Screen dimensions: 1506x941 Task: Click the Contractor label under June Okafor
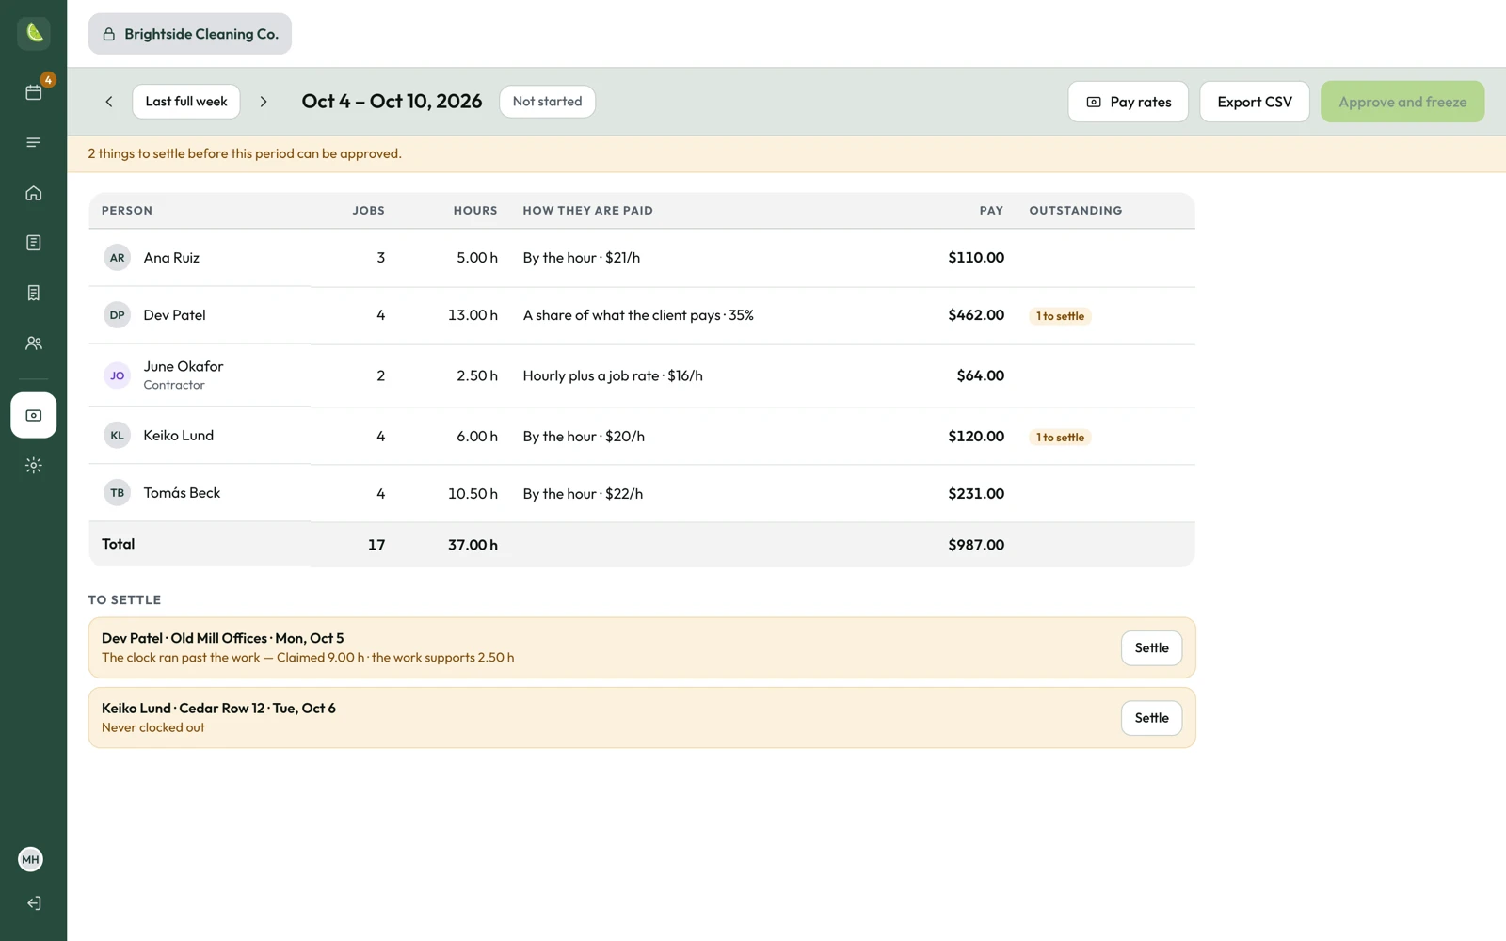pos(174,385)
